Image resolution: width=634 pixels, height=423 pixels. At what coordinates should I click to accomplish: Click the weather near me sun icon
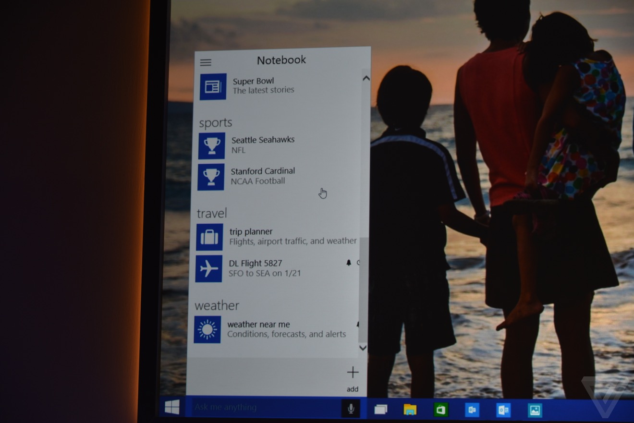(x=207, y=329)
